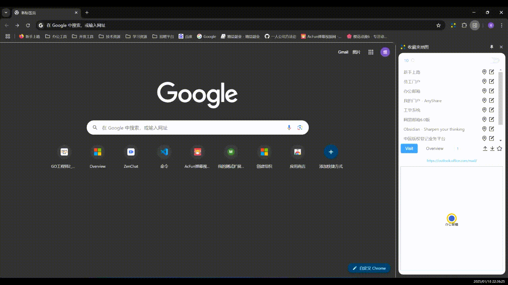Image resolution: width=508 pixels, height=285 pixels.
Task: Open the 一人公司方法论 GitHub bookmark
Action: [280, 36]
